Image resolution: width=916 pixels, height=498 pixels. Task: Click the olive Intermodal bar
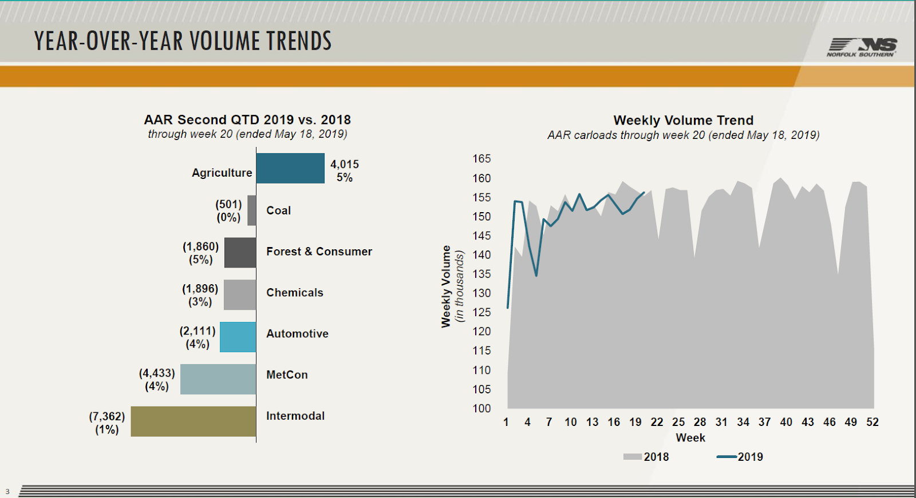click(194, 421)
